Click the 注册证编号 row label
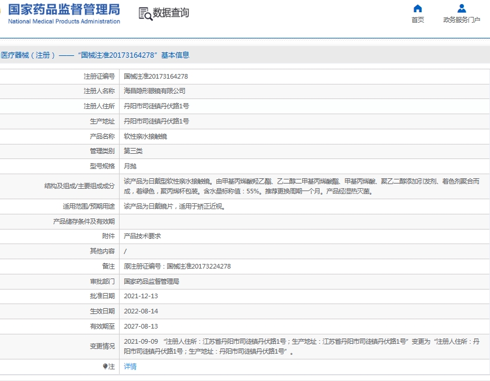Image resolution: width=490 pixels, height=381 pixels. [x=99, y=76]
